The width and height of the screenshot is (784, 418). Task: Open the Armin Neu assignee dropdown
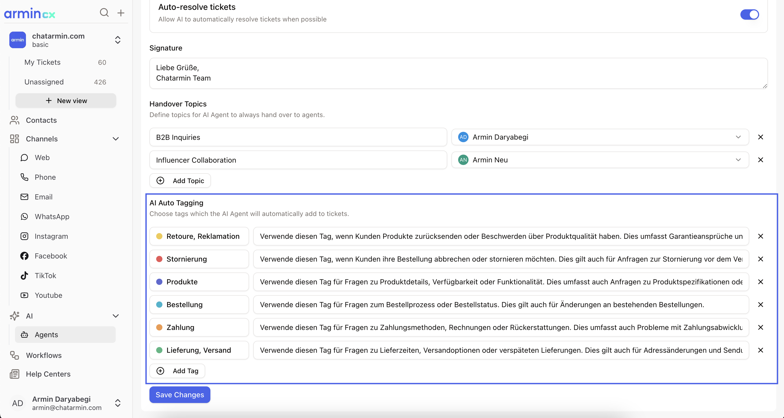pyautogui.click(x=600, y=160)
